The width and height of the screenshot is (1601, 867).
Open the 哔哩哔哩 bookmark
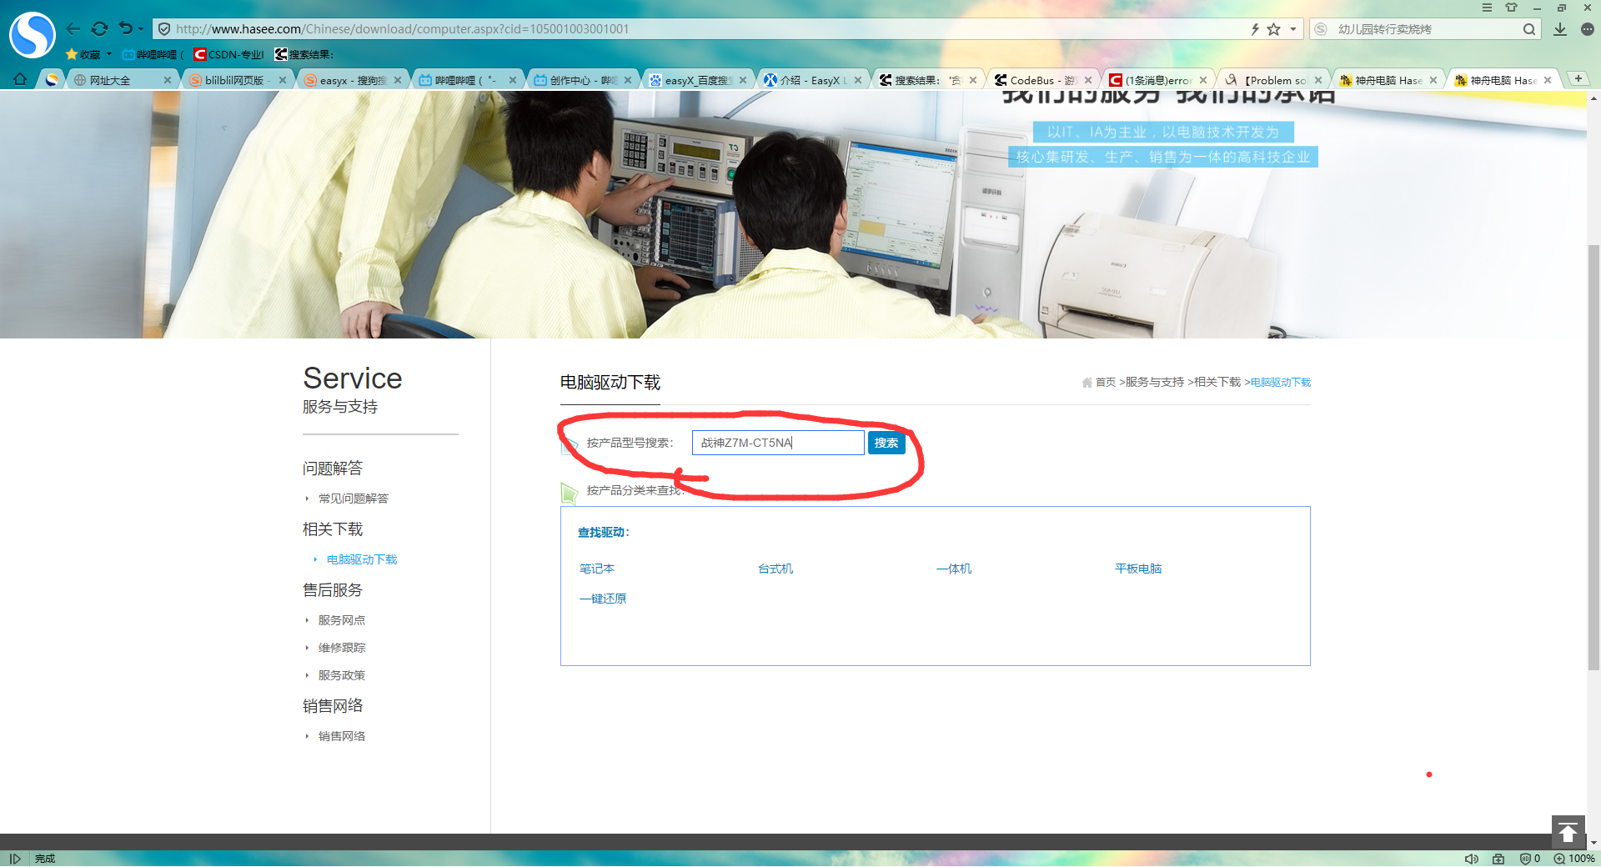point(153,54)
